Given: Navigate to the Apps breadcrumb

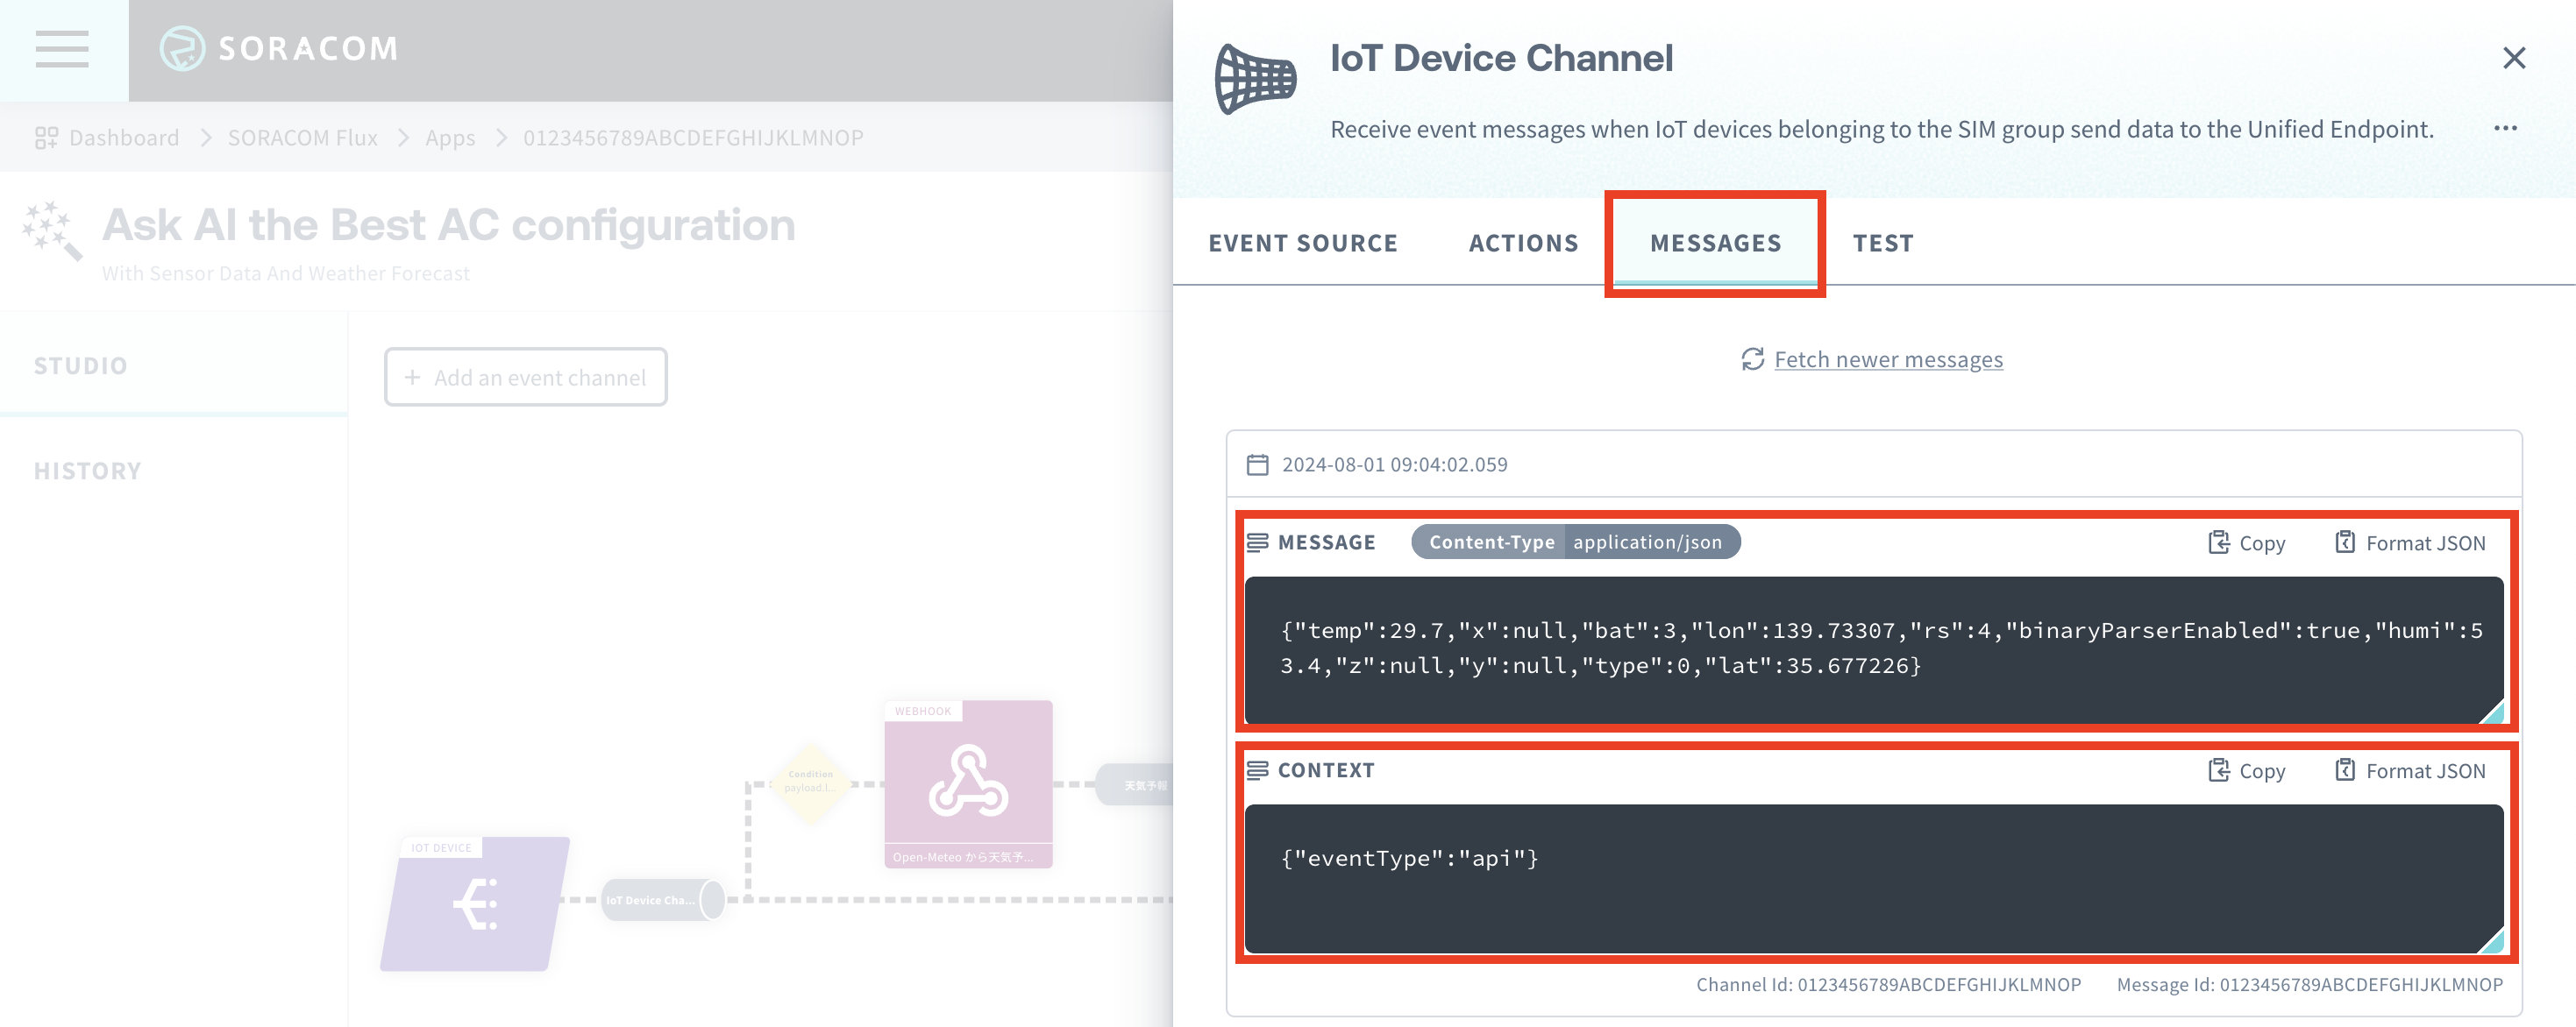Looking at the screenshot, I should [450, 138].
